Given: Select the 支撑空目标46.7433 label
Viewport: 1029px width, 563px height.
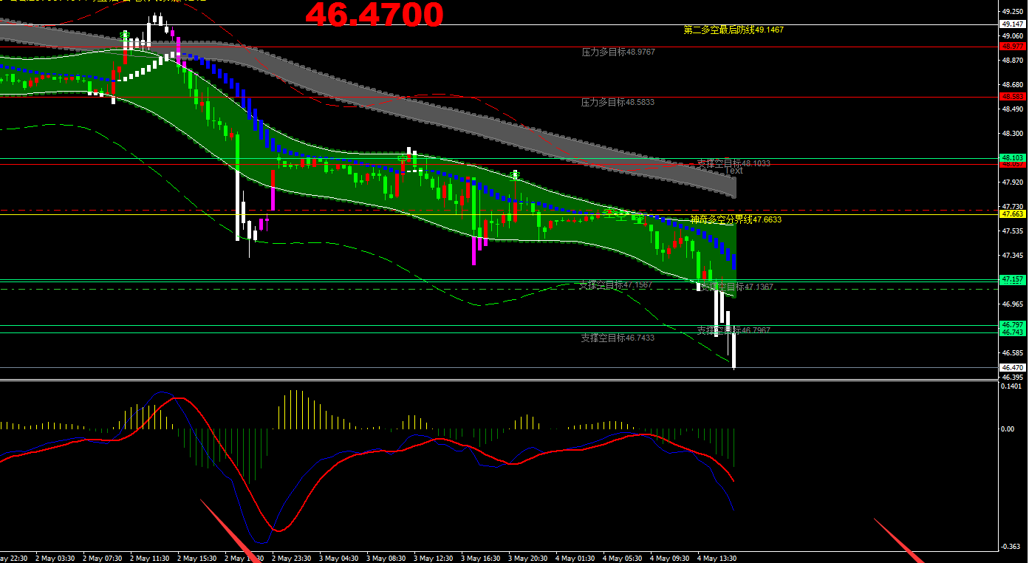Looking at the screenshot, I should click(618, 338).
